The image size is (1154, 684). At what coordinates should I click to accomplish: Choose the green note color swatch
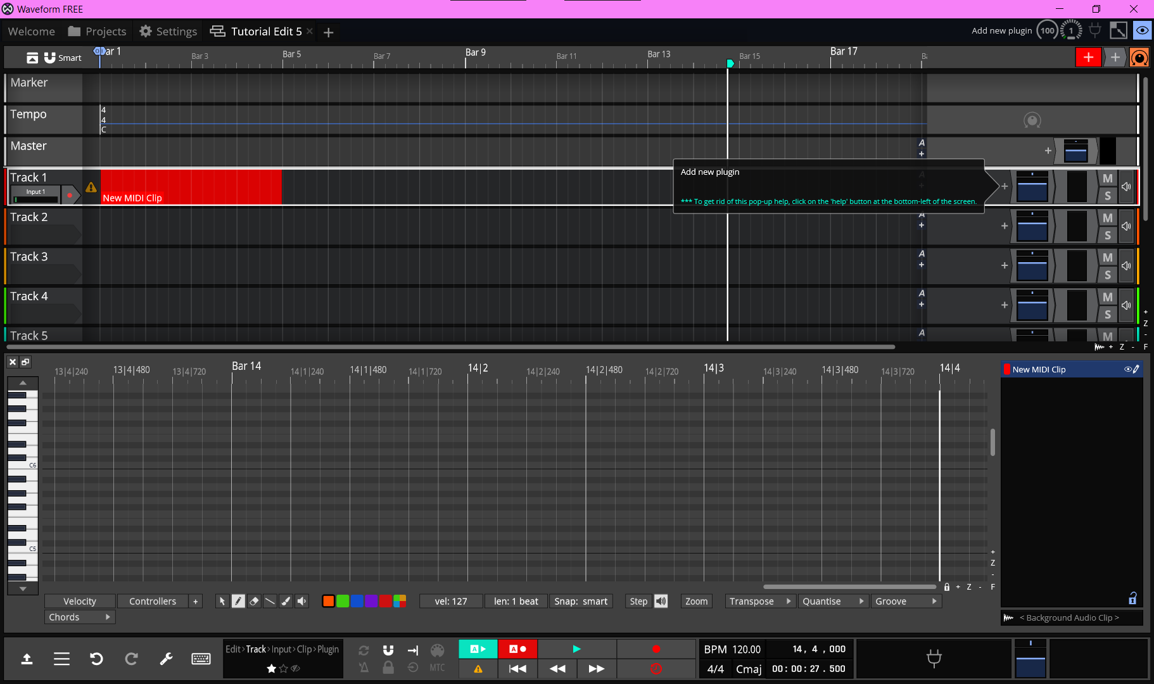[x=343, y=601]
